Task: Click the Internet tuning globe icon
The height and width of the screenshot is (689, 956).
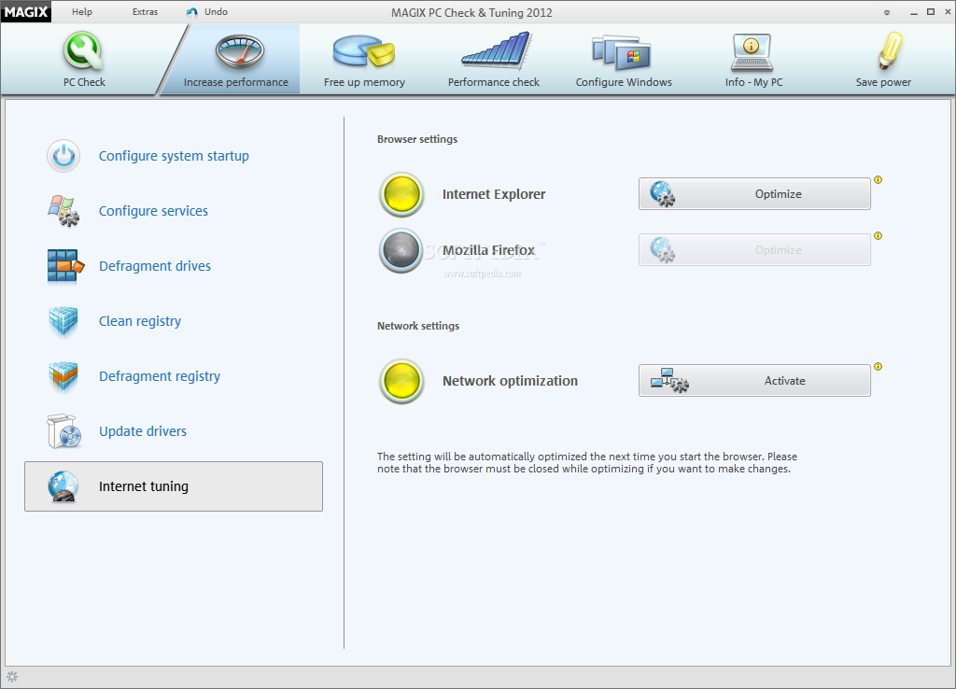Action: point(63,486)
